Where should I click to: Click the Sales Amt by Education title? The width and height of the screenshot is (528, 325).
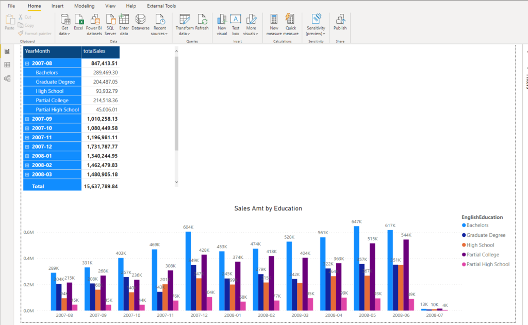(x=268, y=208)
